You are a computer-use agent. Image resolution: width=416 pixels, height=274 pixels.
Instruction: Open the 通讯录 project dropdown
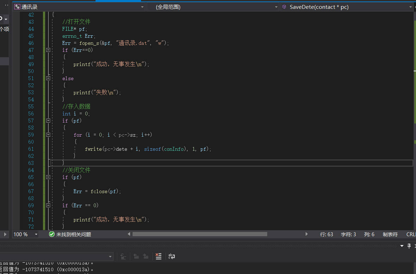(142, 7)
